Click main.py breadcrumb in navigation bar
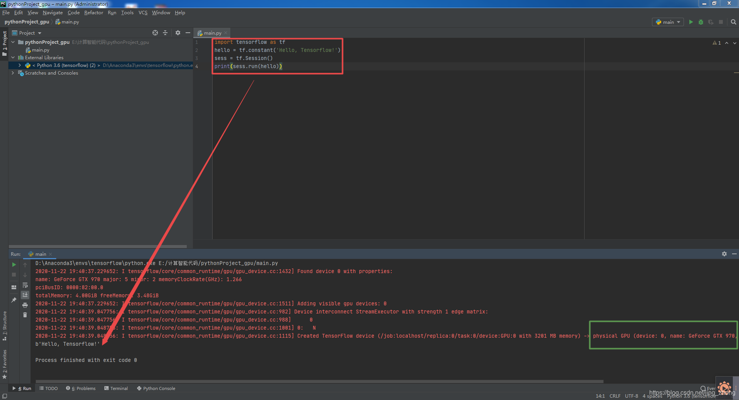739x400 pixels. pyautogui.click(x=67, y=22)
